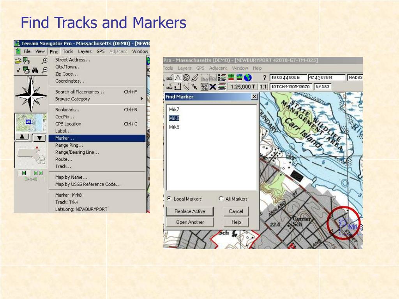Viewport: 399px width, 299px height.
Task: Select Mrk9 in the marker list
Action: click(174, 127)
